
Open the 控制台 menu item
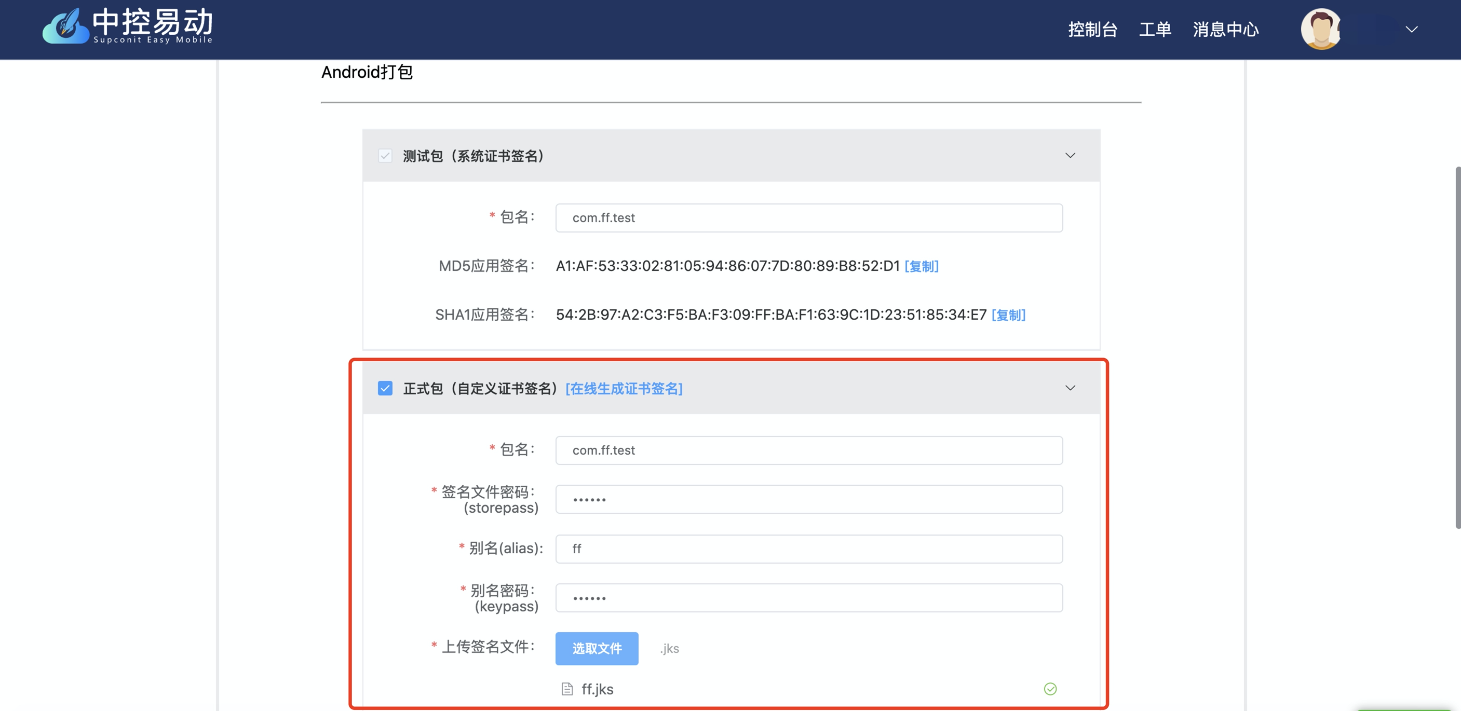(1092, 29)
